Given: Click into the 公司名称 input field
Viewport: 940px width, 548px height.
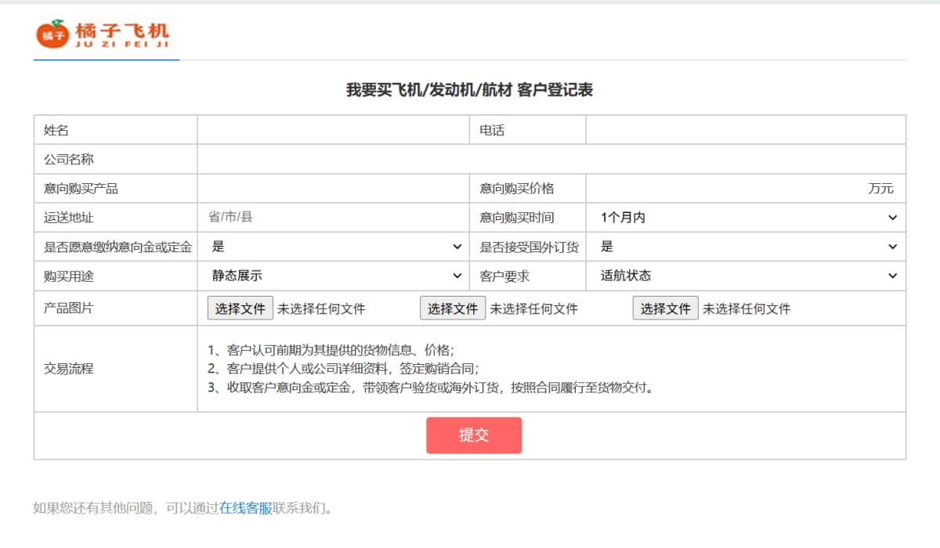Looking at the screenshot, I should pyautogui.click(x=551, y=159).
